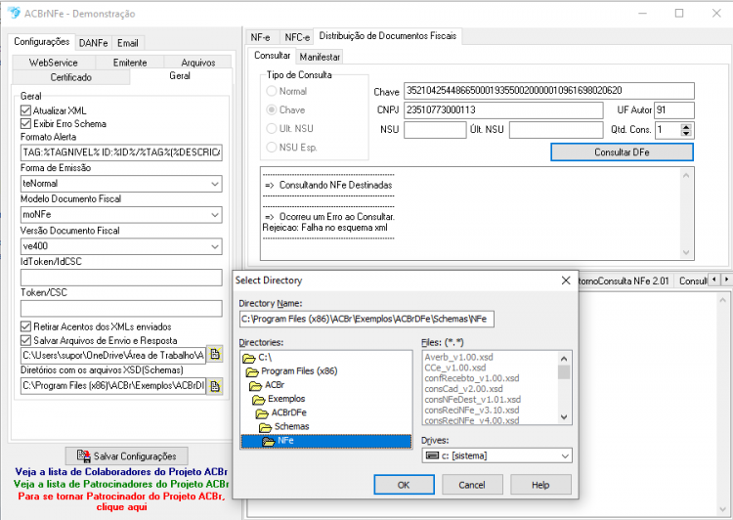This screenshot has width=733, height=520.
Task: Switch to the NFC-e tab
Action: tap(297, 37)
